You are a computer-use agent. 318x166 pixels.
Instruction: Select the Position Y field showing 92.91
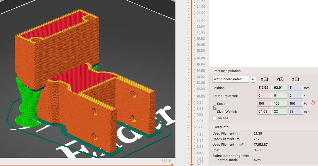(x=280, y=88)
